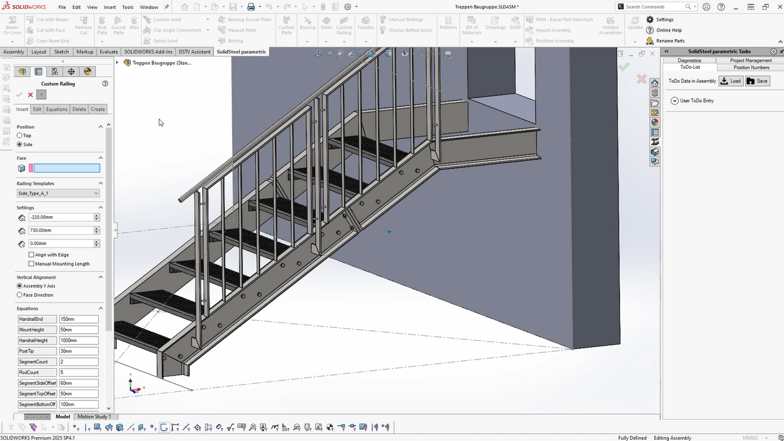Click the green checkmark OK icon
This screenshot has width=784, height=441.
(19, 95)
